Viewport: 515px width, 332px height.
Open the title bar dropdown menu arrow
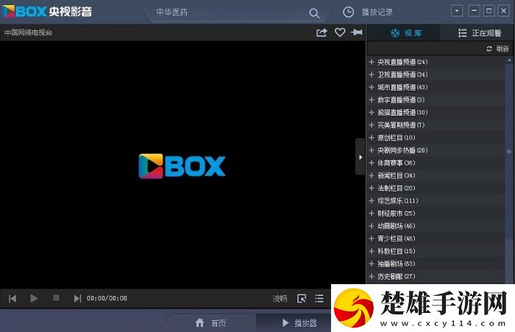457,11
